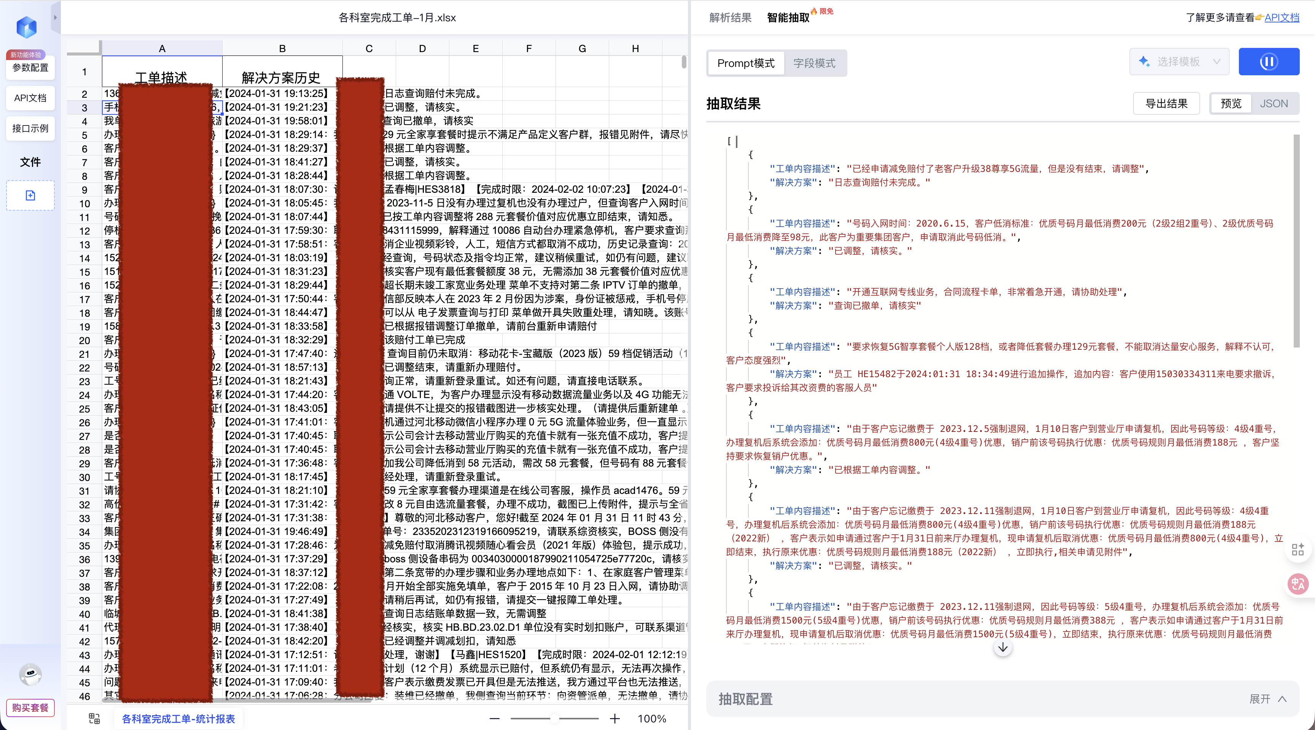Click the floating widget grid icon bottom right
1315x730 pixels.
[1298, 549]
